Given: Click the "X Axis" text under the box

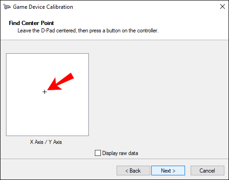Looking at the screenshot, I should tap(37, 142).
